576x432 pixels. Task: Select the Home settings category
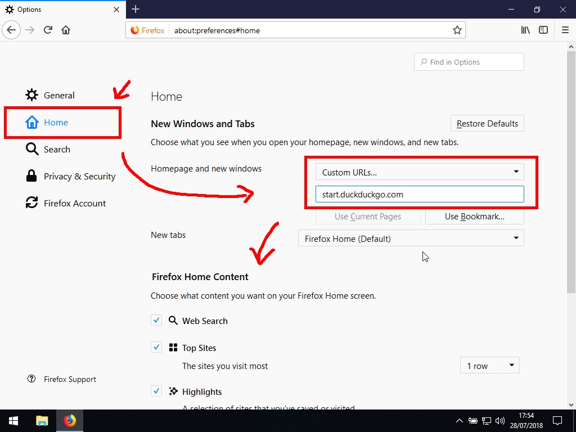coord(47,122)
